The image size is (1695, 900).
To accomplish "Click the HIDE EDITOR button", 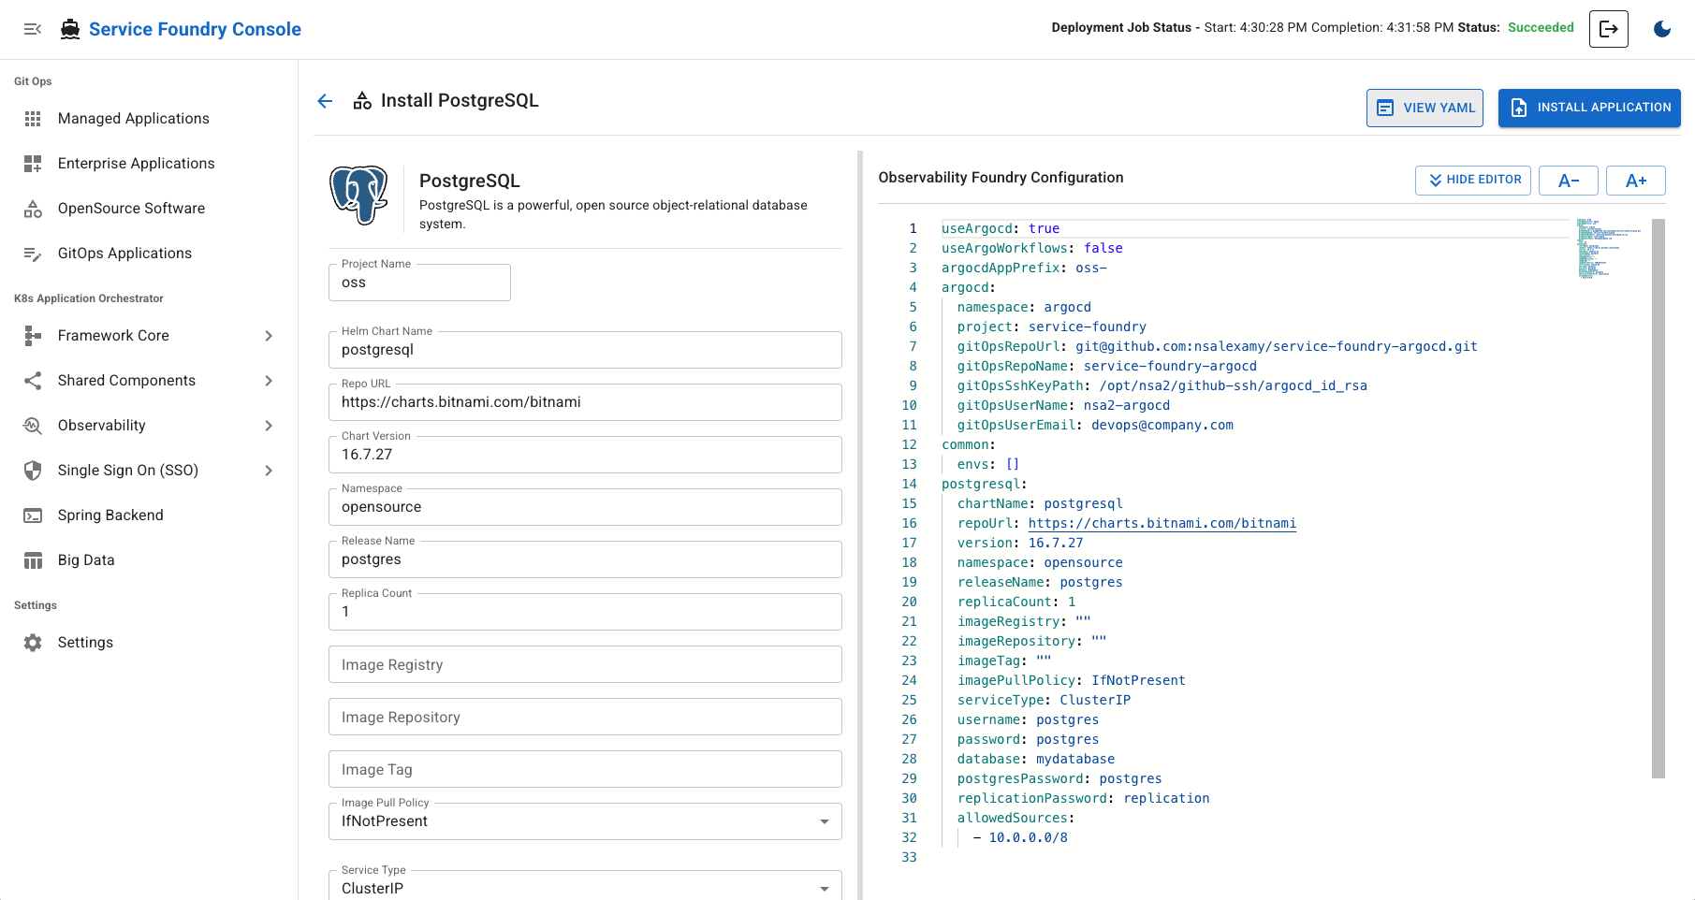I will coord(1473,180).
